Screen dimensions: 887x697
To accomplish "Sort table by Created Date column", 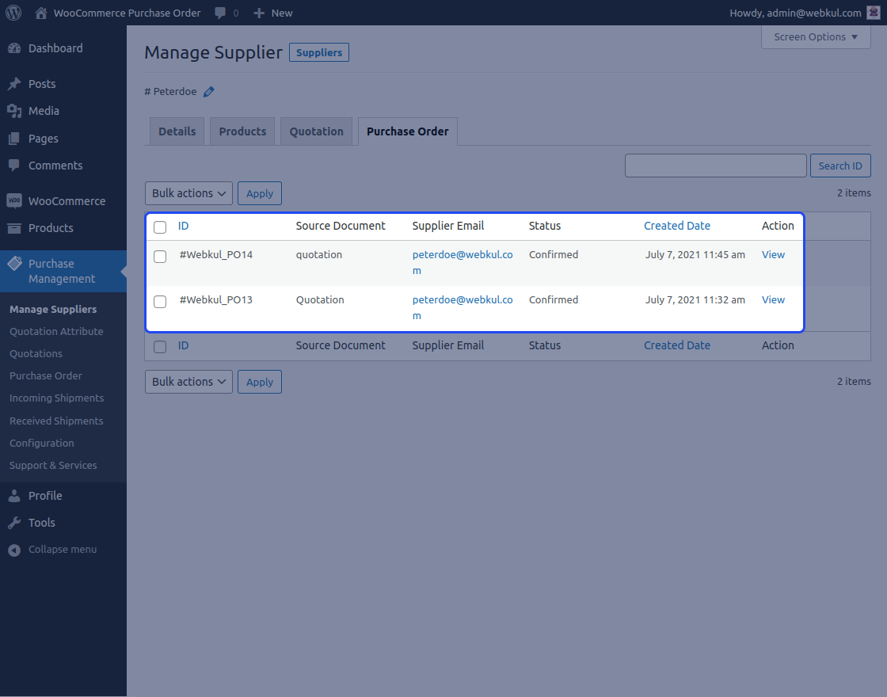I will point(677,225).
